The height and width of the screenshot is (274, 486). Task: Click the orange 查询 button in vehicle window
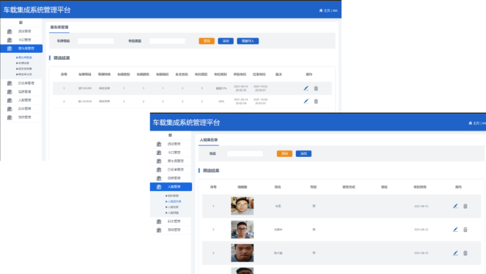click(x=206, y=41)
